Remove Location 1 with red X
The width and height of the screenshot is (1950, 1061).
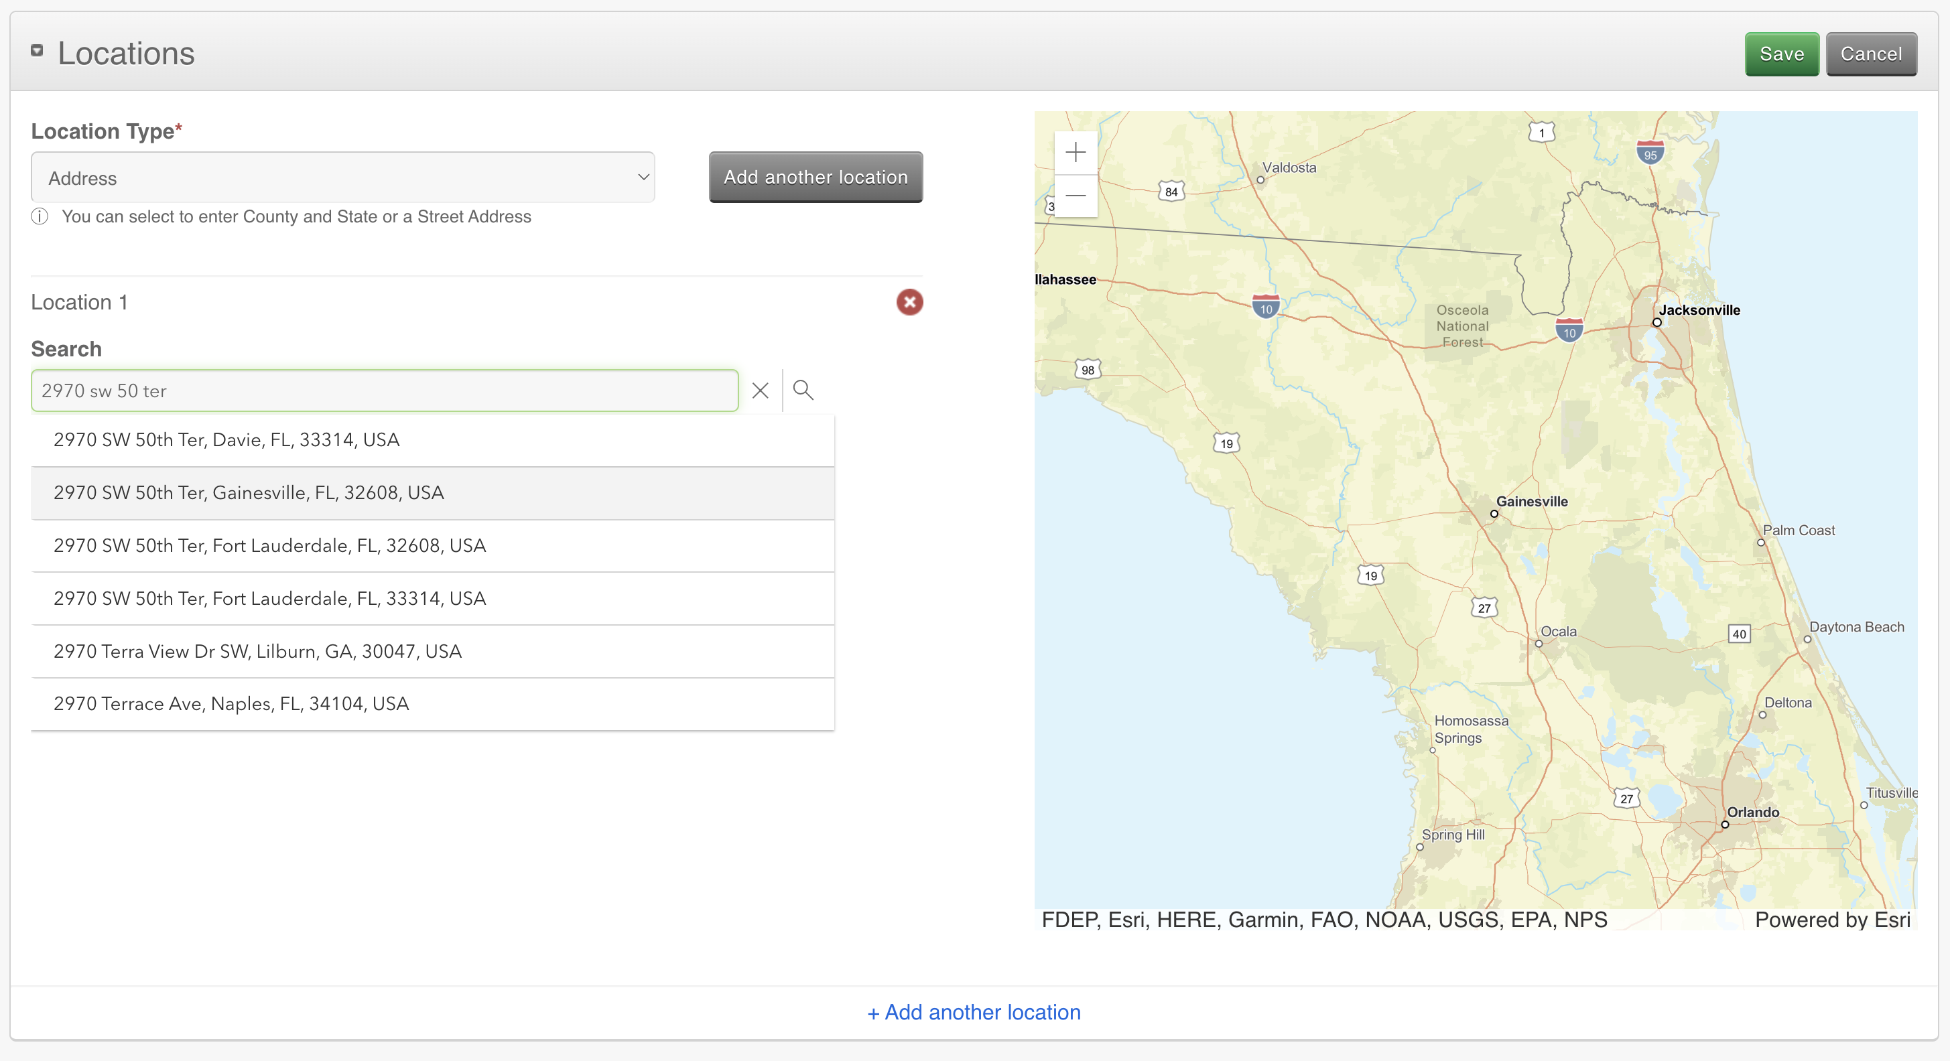point(909,302)
